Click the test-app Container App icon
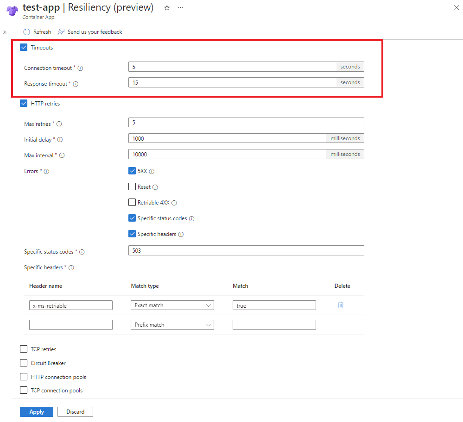 [x=12, y=10]
